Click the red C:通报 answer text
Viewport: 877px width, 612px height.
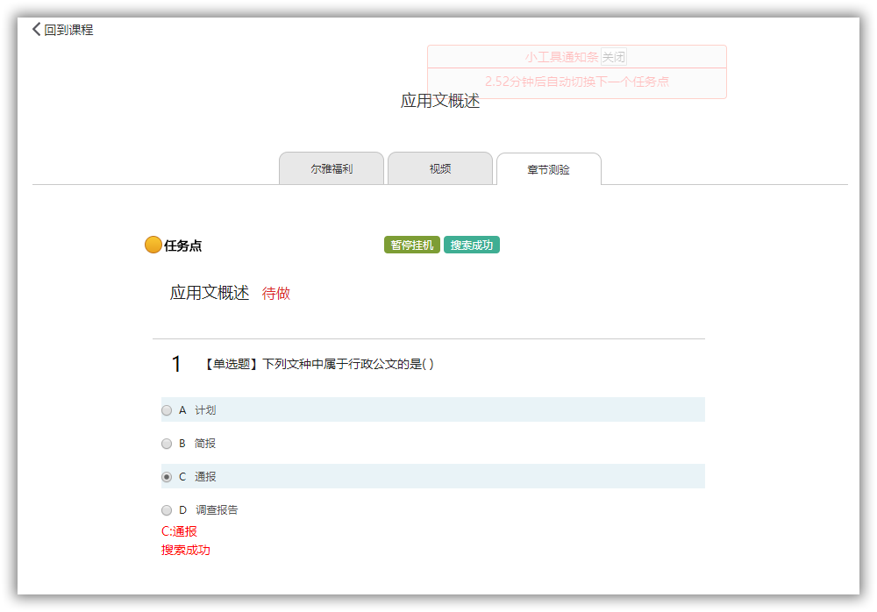pyautogui.click(x=179, y=531)
